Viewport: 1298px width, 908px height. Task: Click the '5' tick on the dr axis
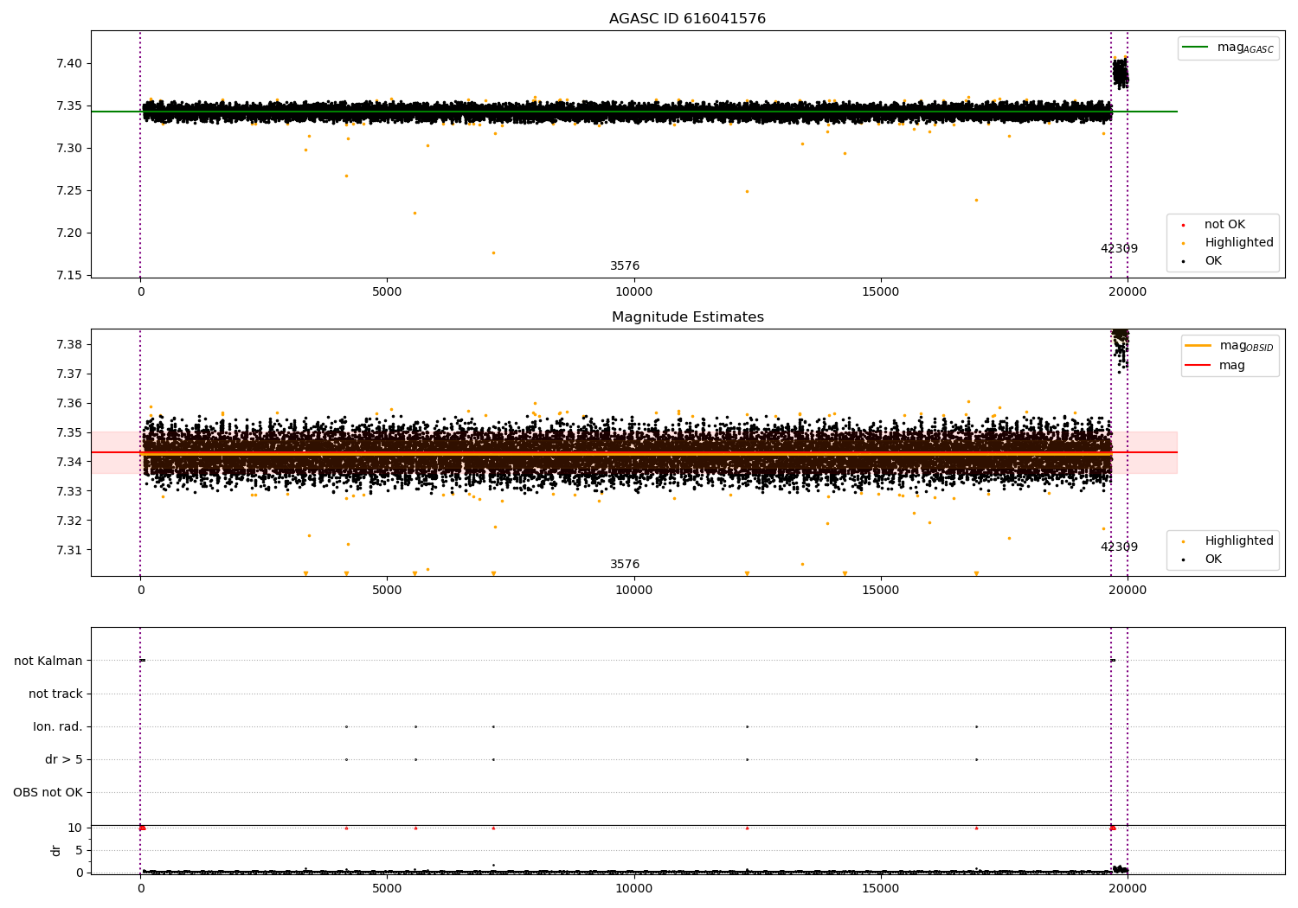tap(80, 851)
